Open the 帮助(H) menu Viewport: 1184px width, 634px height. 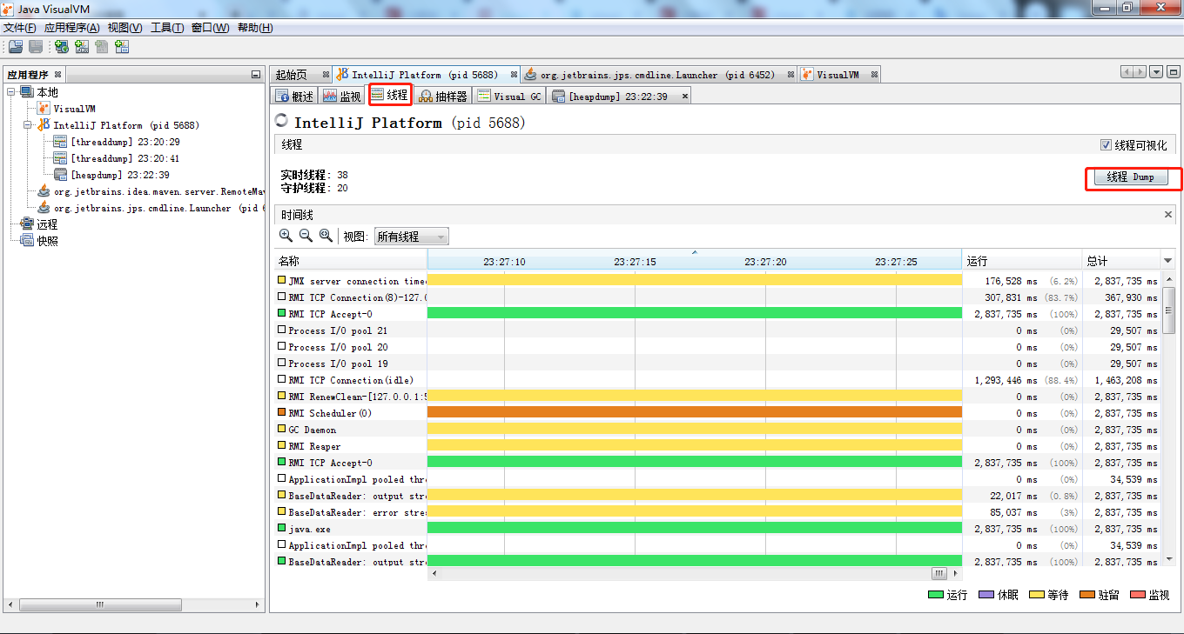click(255, 28)
